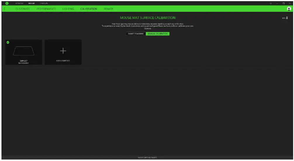Click the Razer logo icon
This screenshot has width=294, height=161.
coord(7,3)
